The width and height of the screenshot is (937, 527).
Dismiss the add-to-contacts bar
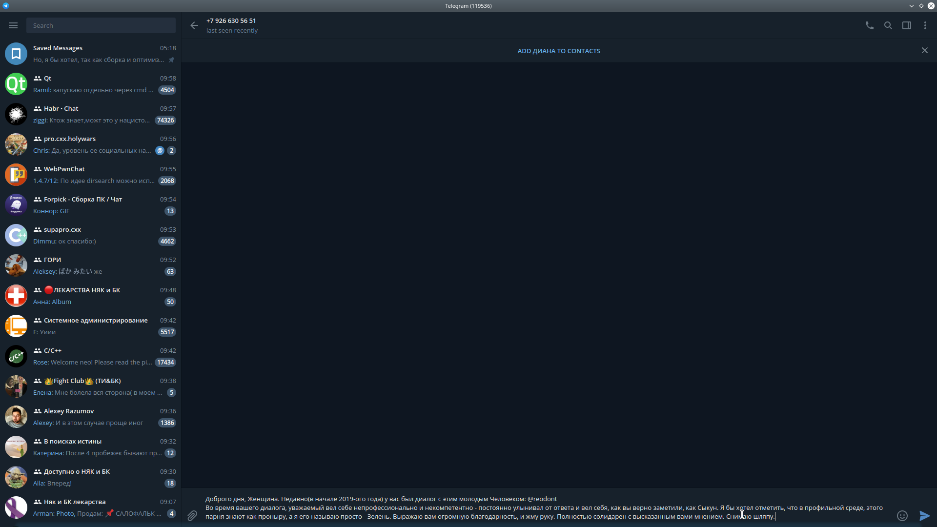coord(924,51)
